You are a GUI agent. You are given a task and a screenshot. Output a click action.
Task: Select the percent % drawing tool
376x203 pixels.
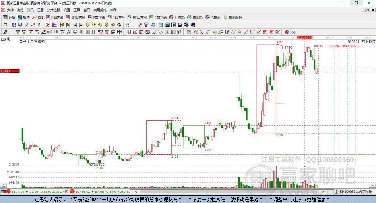pos(202,32)
